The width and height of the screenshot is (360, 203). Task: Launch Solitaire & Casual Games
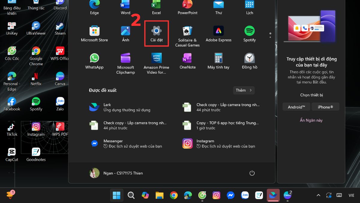pyautogui.click(x=187, y=36)
